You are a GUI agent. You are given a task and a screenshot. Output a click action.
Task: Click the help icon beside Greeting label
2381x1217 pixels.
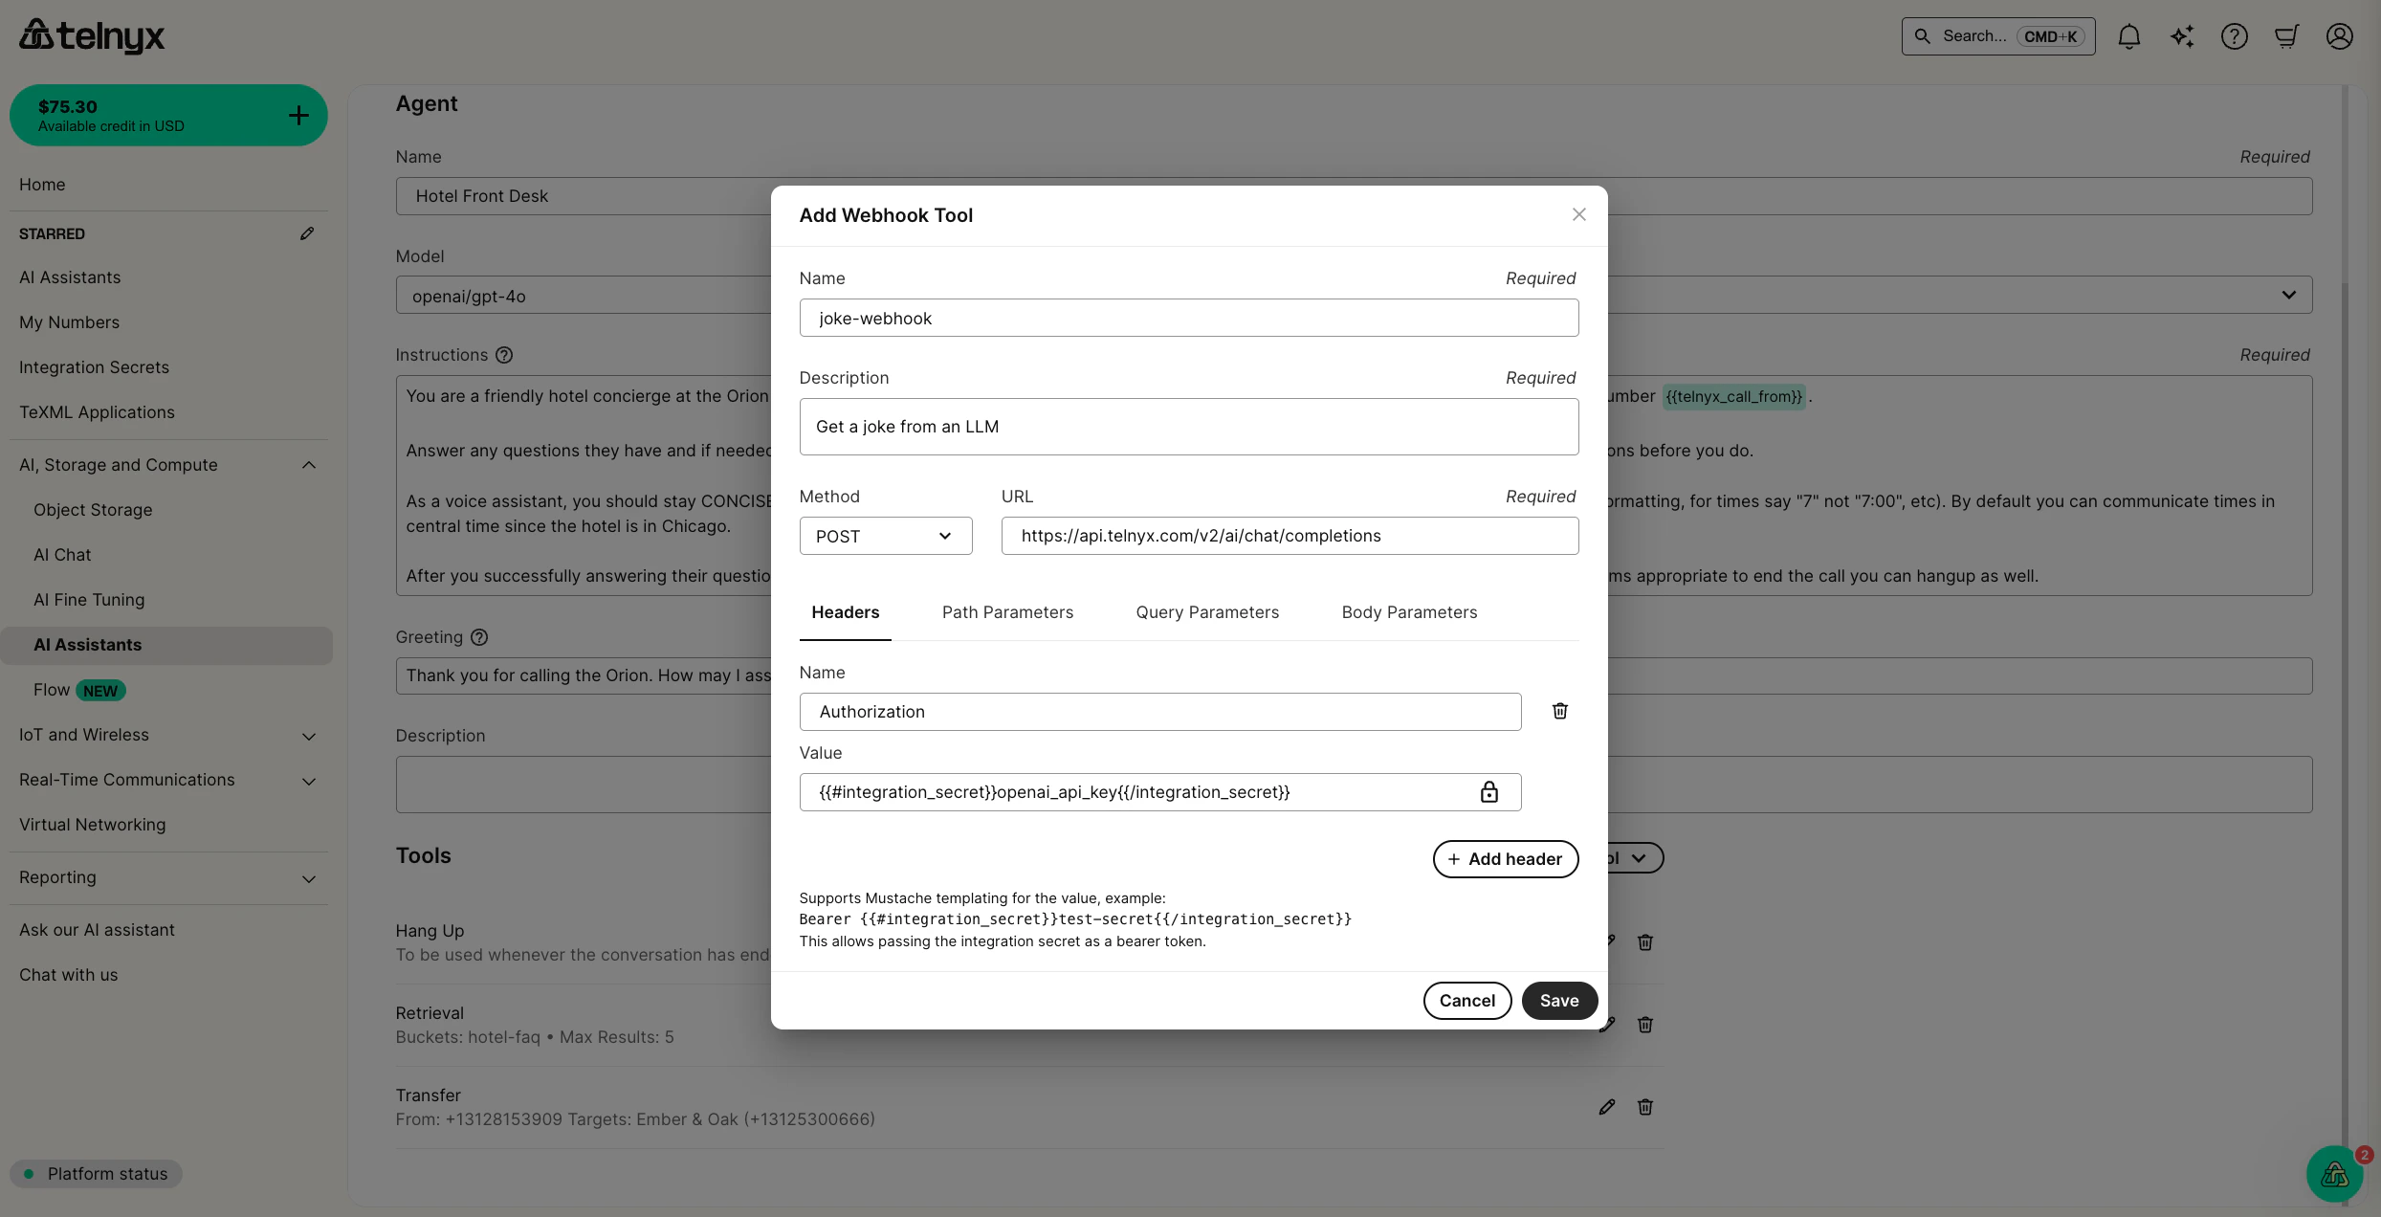point(479,637)
